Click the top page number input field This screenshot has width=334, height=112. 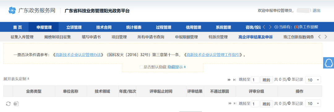(x=255, y=80)
